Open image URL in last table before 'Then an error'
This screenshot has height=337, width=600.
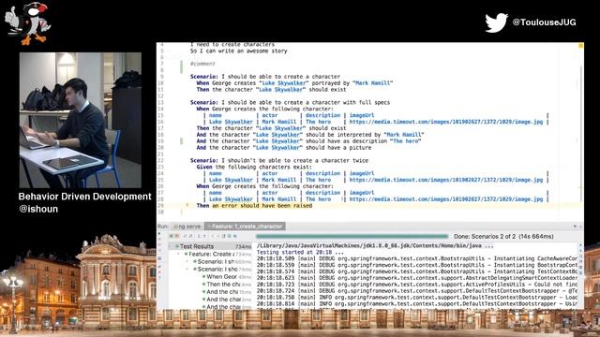(x=446, y=199)
